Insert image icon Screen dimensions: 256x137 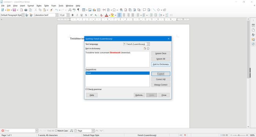point(90,10)
